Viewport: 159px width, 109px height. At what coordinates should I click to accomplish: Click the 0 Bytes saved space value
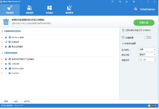point(147,30)
